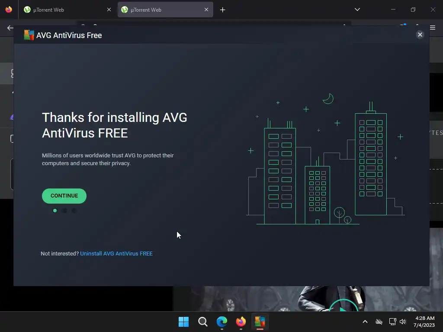
Task: Open a new browser tab
Action: 223,10
